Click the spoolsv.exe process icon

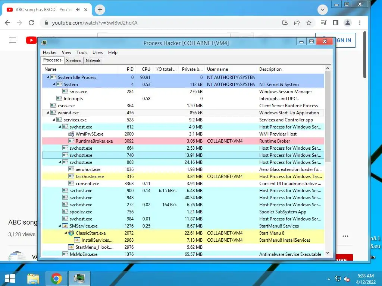pos(65,212)
